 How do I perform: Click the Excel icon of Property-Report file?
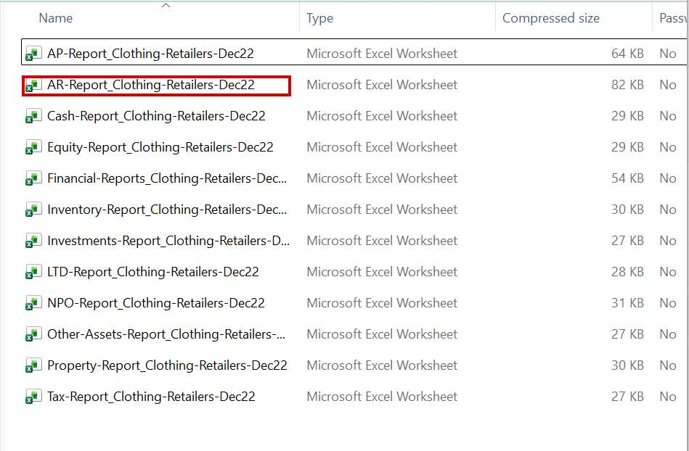(34, 365)
